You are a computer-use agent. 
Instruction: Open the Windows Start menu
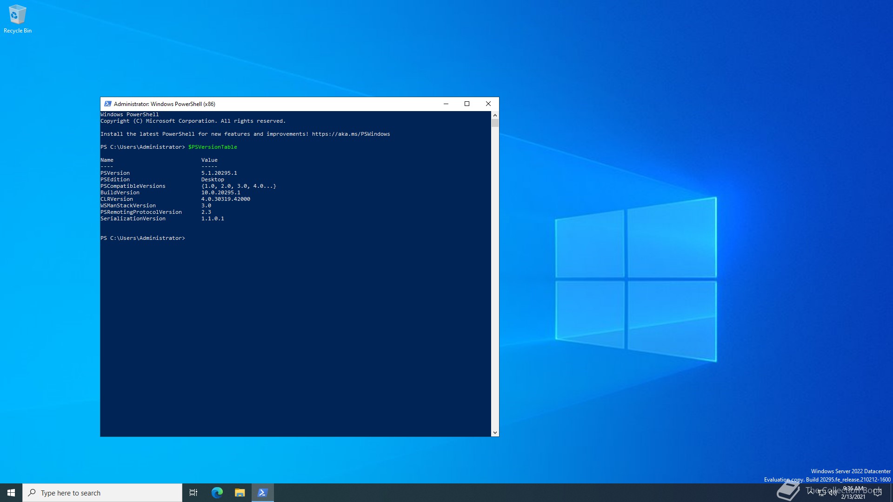[x=11, y=493]
